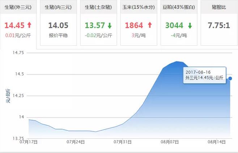Viewport: 238px width, 153px height.
Task: Click the 报价平稳 status text
Action: 58,35
